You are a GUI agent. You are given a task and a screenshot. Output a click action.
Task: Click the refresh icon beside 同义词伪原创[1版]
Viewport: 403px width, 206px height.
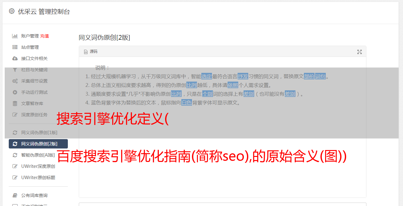coord(15,133)
